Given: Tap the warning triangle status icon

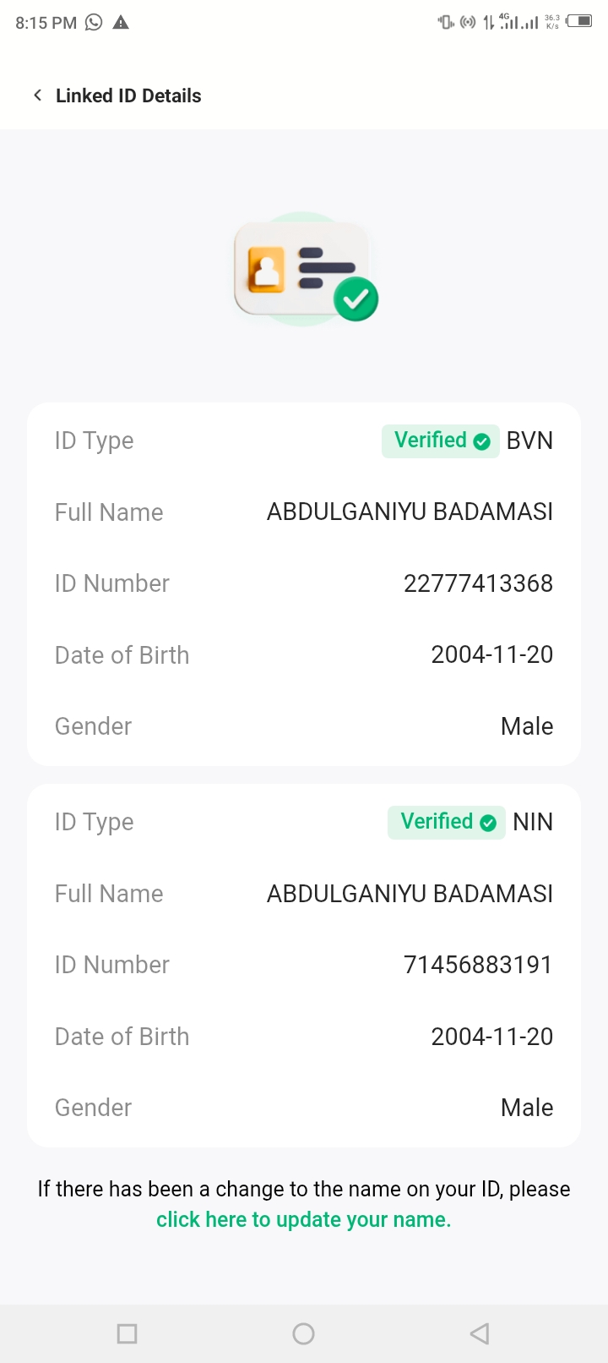Looking at the screenshot, I should tap(121, 23).
